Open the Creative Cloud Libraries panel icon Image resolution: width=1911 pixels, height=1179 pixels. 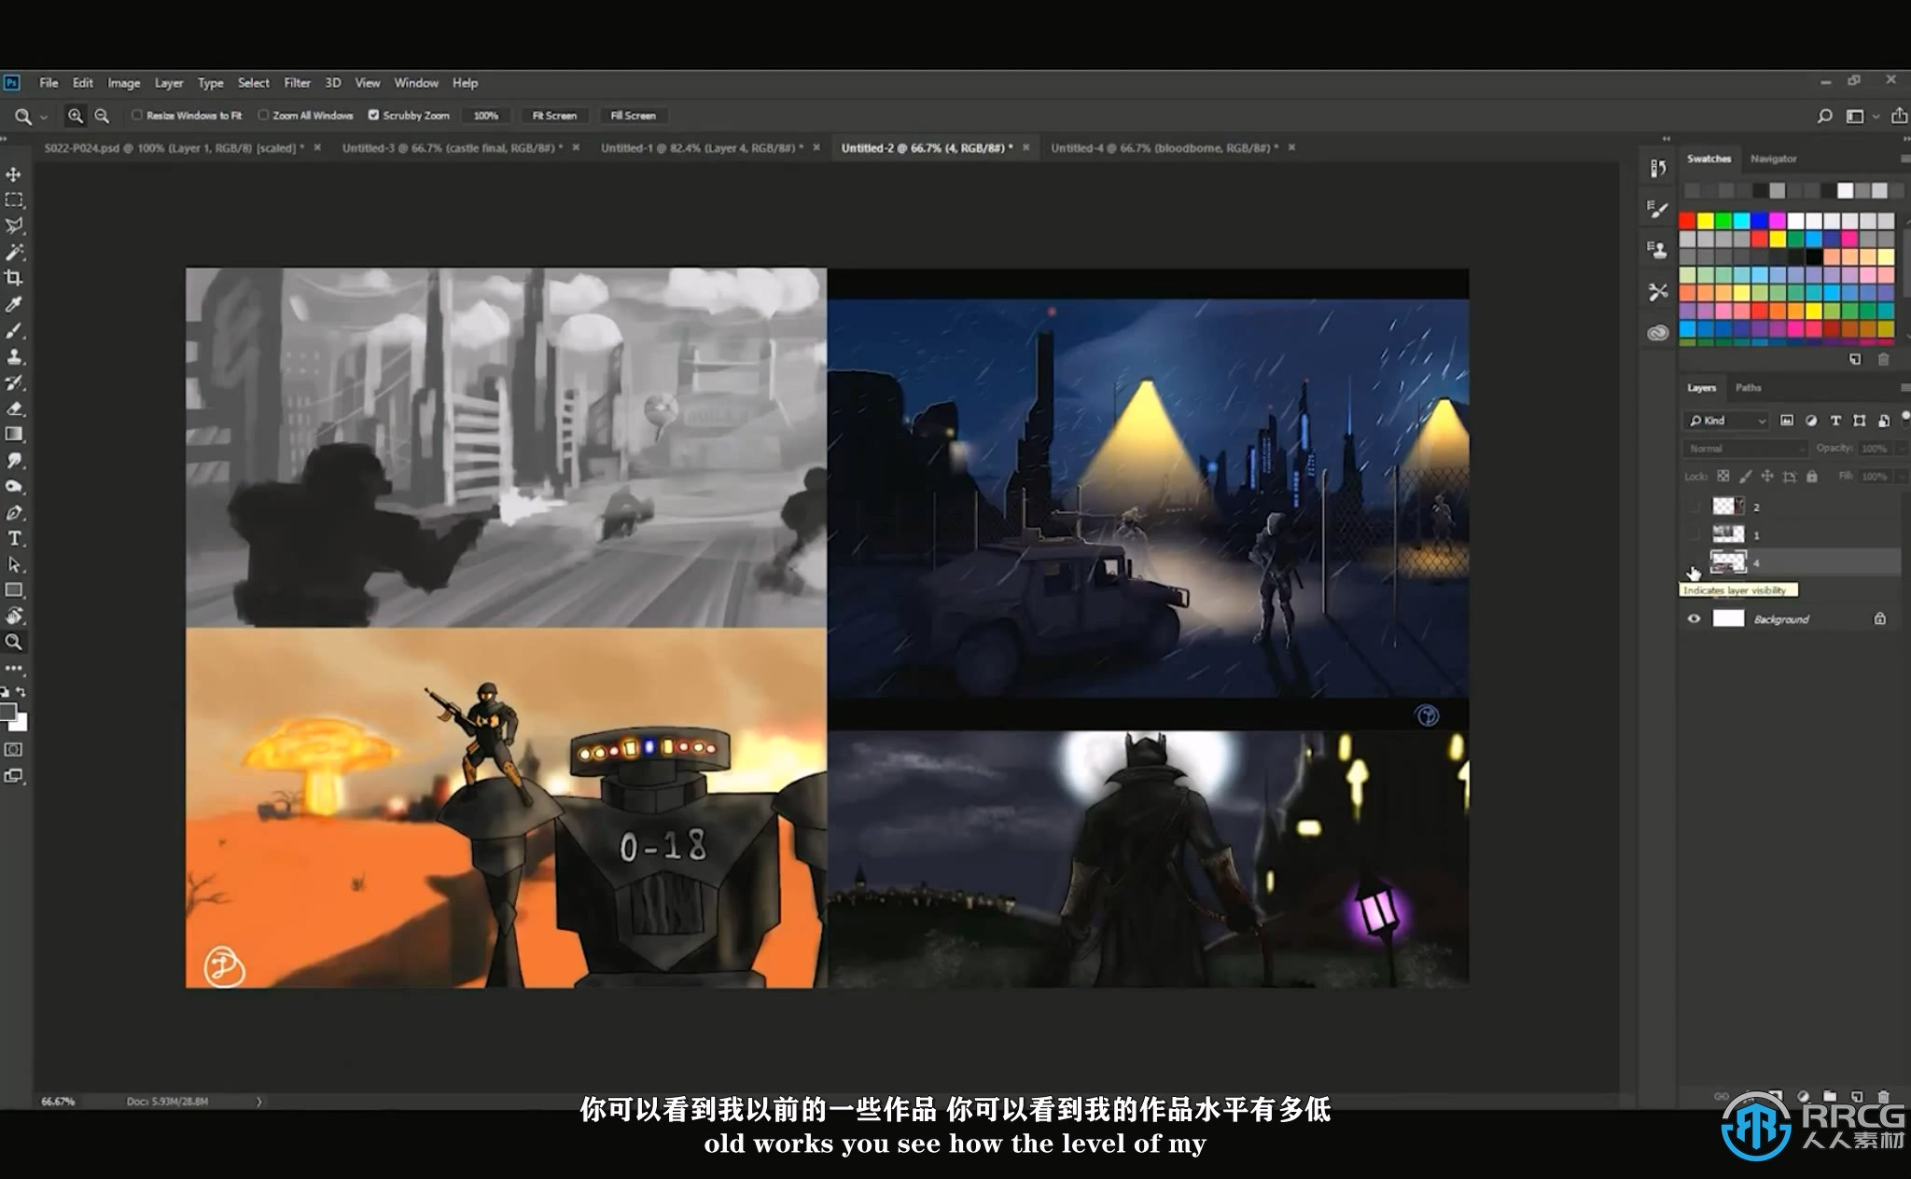click(x=1657, y=333)
